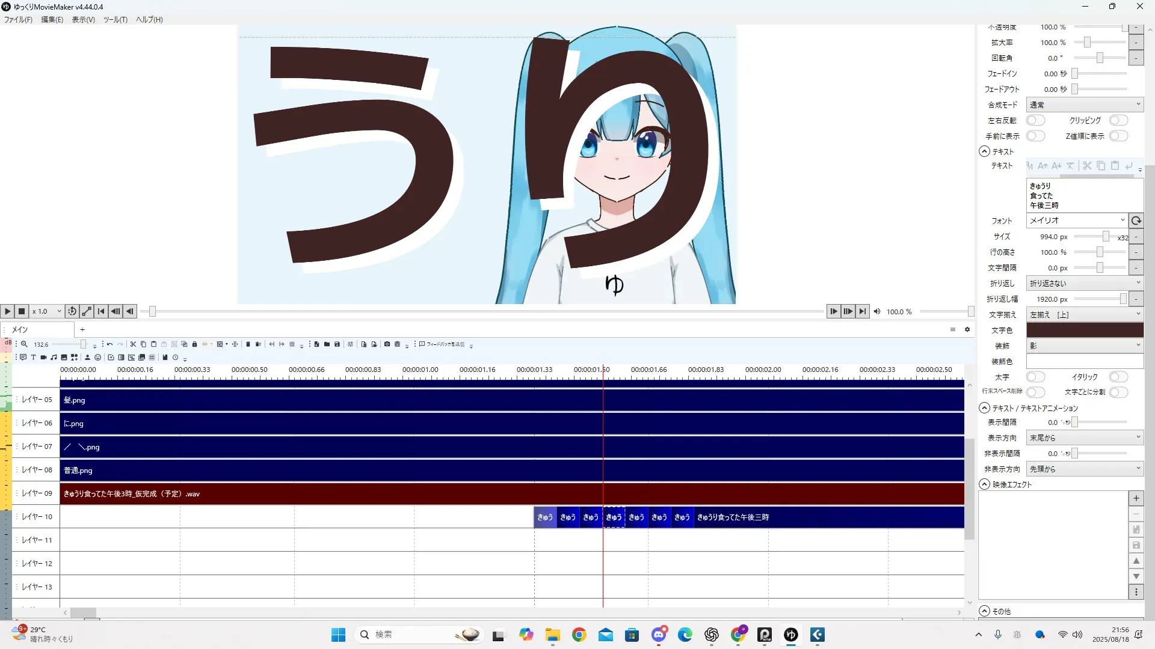Image resolution: width=1155 pixels, height=649 pixels.
Task: Toggle the イタリック switch
Action: [1118, 377]
